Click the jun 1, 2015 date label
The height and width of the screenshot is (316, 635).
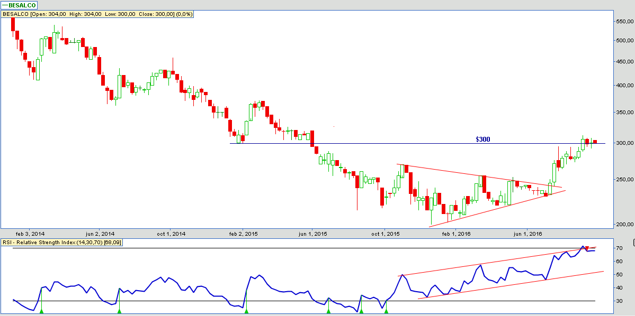pyautogui.click(x=312, y=234)
